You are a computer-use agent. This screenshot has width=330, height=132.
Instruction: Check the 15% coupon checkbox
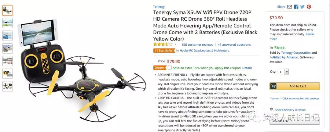pyautogui.click(x=170, y=68)
